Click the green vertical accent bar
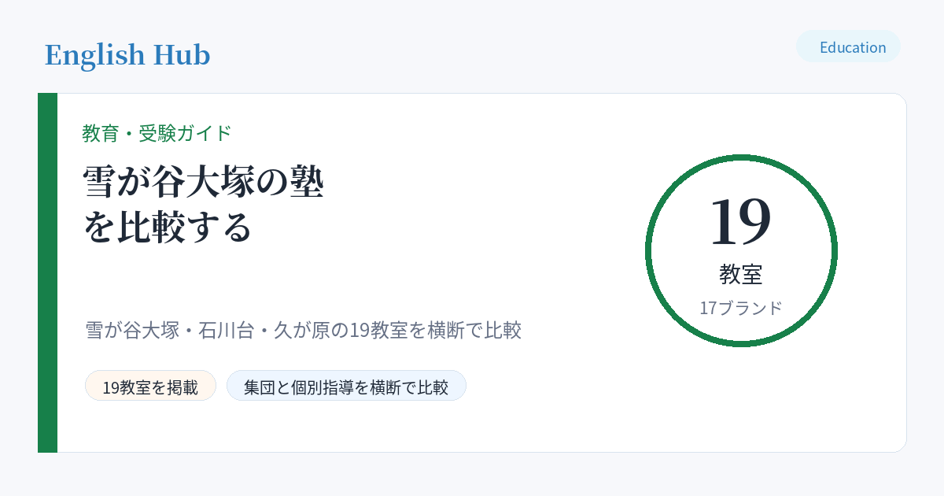Image resolution: width=944 pixels, height=496 pixels. click(47, 272)
